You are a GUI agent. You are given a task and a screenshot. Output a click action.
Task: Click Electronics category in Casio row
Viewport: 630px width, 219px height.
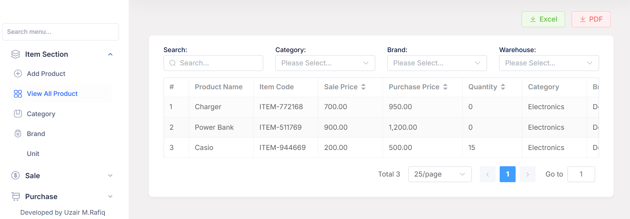546,148
